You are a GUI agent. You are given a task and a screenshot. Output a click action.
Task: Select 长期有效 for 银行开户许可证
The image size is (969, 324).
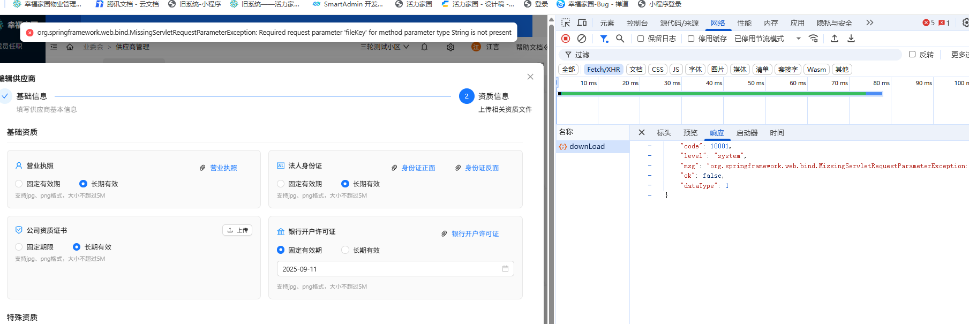345,250
